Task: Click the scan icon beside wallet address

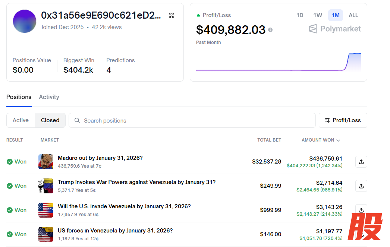Action: click(172, 15)
